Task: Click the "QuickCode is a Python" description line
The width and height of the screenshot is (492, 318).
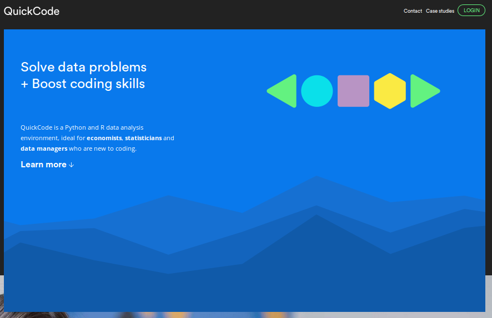Action: (82, 127)
